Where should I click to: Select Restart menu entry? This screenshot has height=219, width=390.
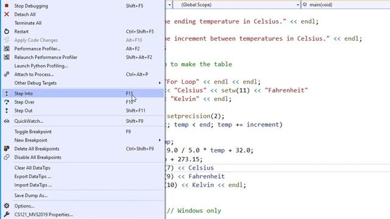(x=83, y=32)
